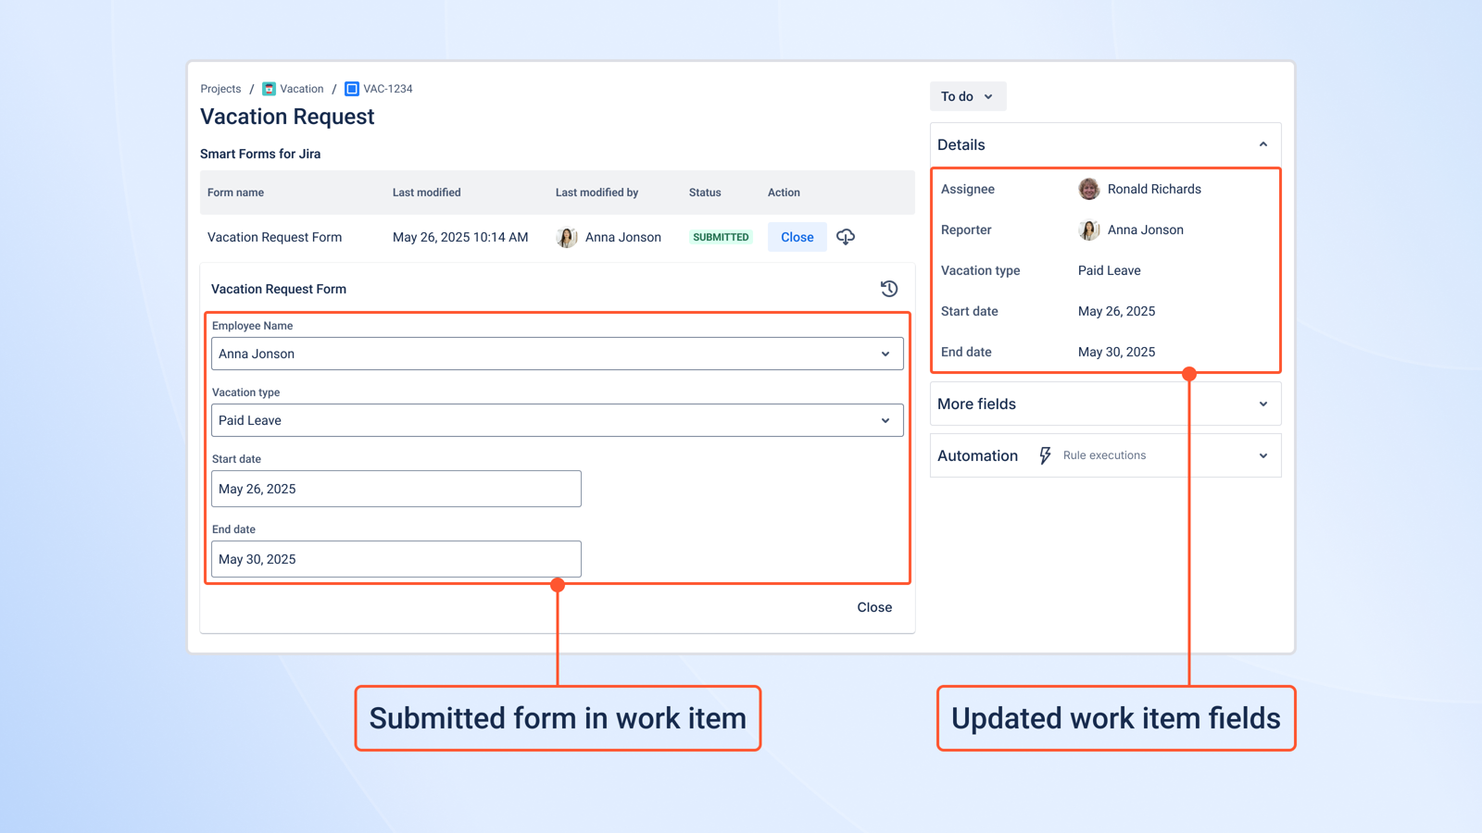Click the Anna Jonson reporter name
The height and width of the screenshot is (833, 1482).
point(1146,230)
